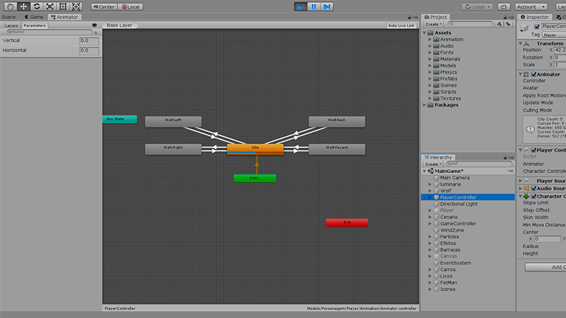The image size is (566, 318).
Task: Select the Inspector tab
Action: point(534,17)
